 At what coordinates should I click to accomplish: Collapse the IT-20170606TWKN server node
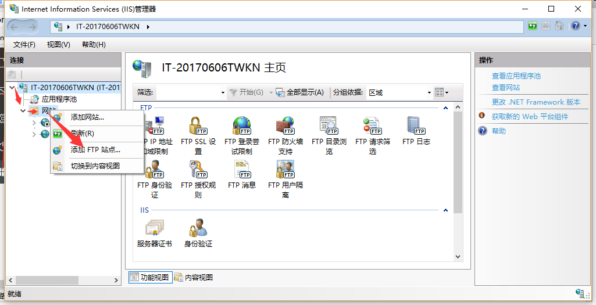pyautogui.click(x=12, y=88)
